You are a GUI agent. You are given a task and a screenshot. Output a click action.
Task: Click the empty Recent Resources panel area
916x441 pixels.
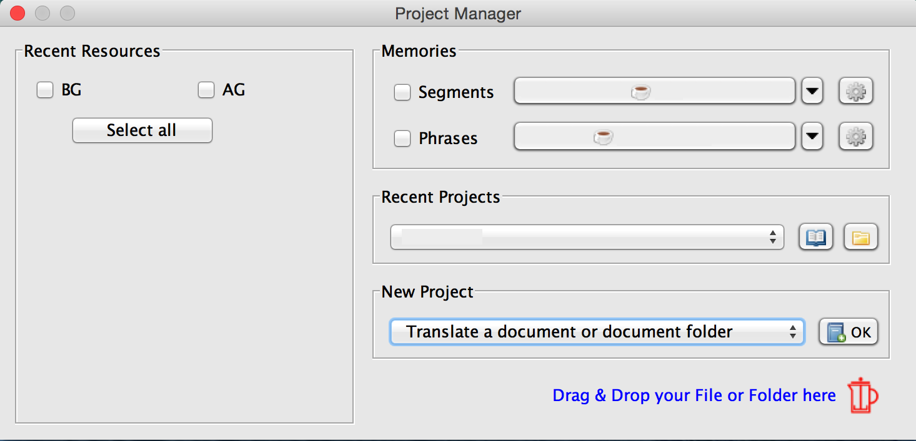tap(184, 281)
